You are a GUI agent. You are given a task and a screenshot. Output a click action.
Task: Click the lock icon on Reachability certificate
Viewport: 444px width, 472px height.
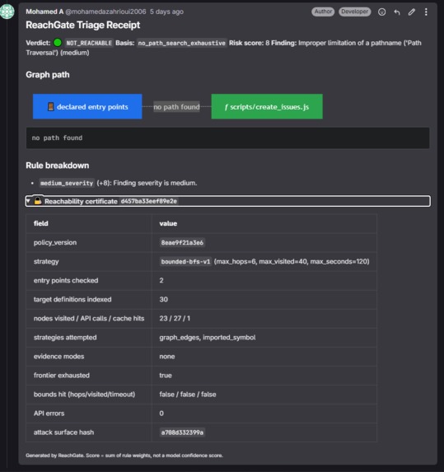(x=38, y=201)
